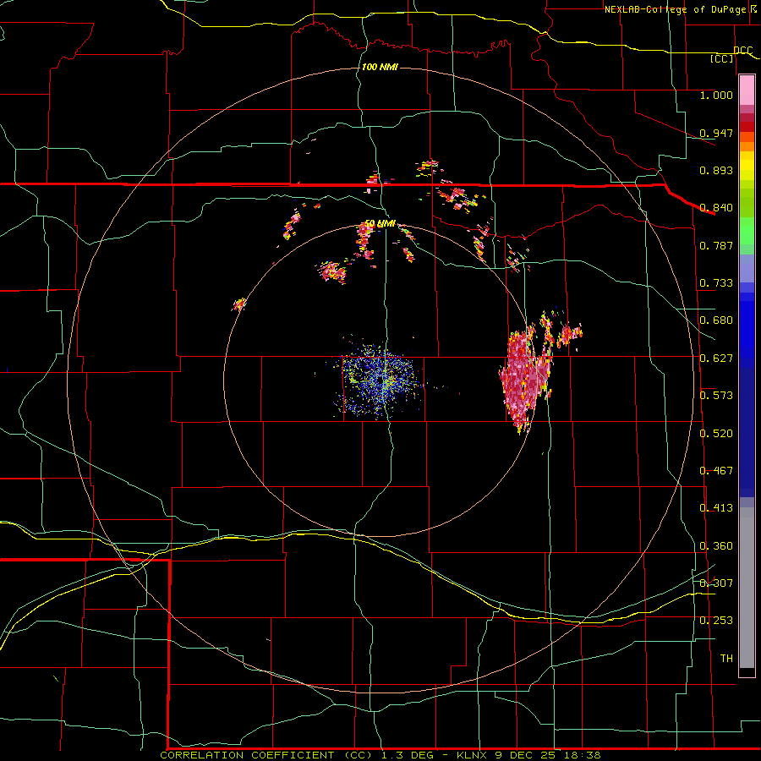
Task: Click the blue-green clutter at the radar center
Action: (379, 380)
